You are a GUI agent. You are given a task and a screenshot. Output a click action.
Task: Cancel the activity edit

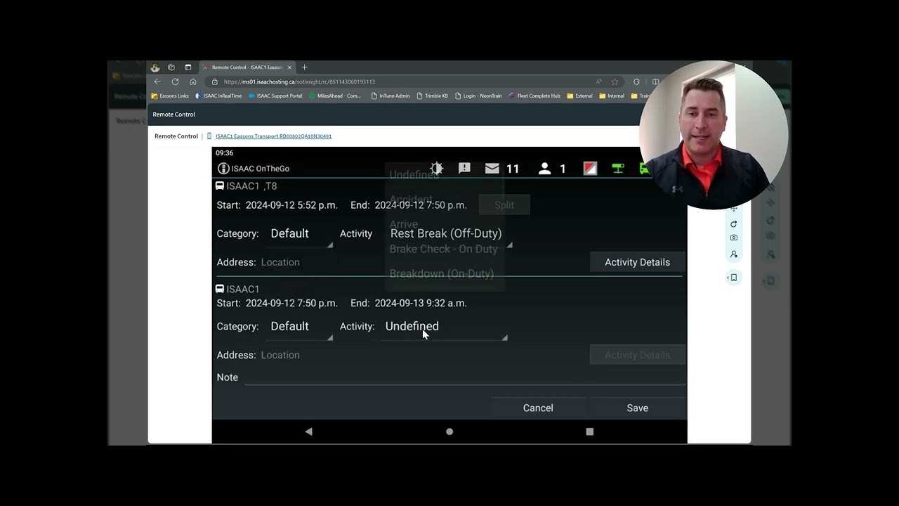pyautogui.click(x=538, y=408)
